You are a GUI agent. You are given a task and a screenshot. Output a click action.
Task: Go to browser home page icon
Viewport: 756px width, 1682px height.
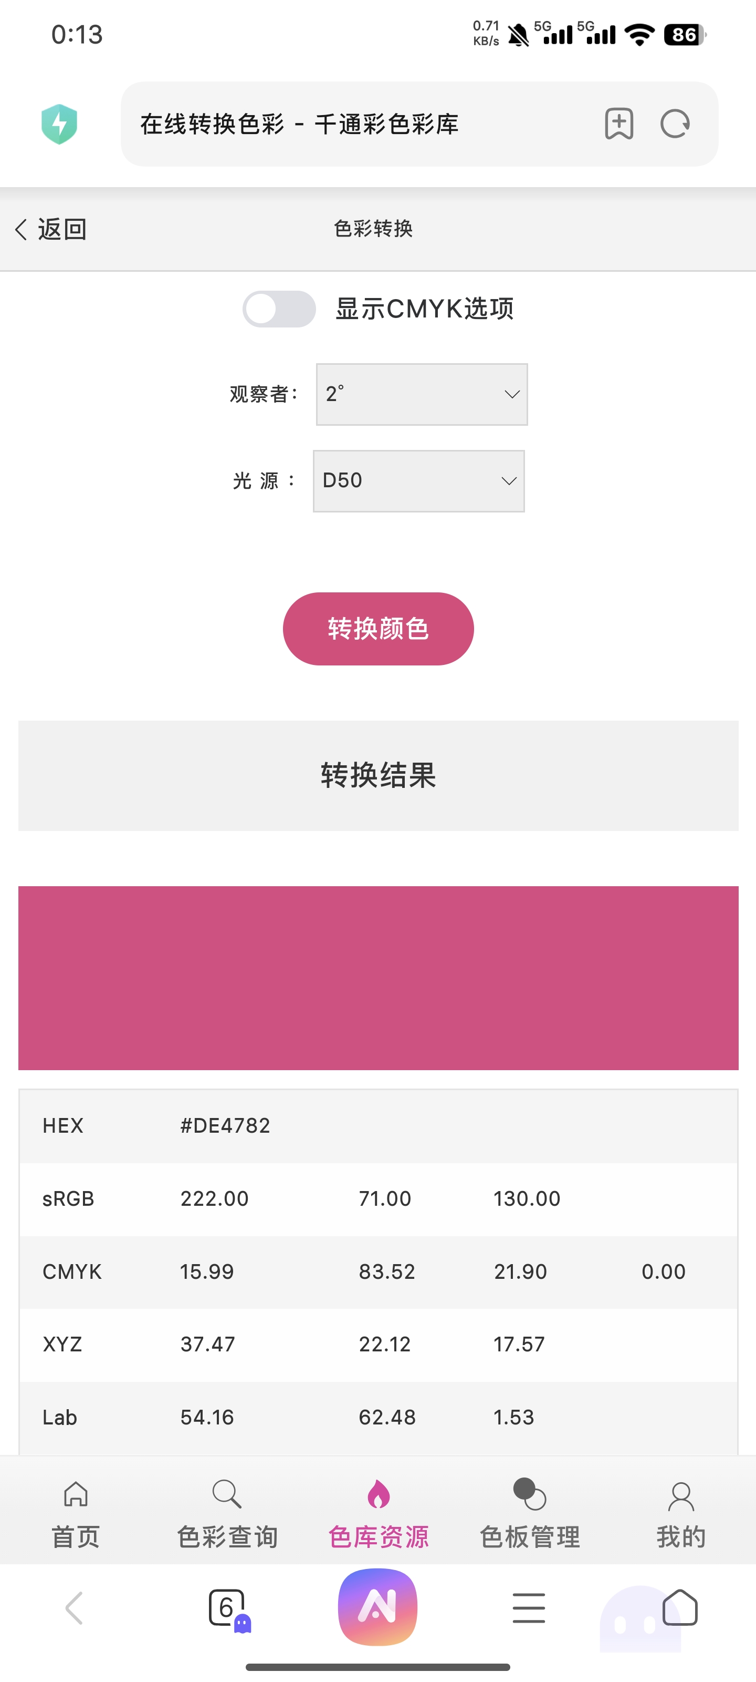point(680,1607)
